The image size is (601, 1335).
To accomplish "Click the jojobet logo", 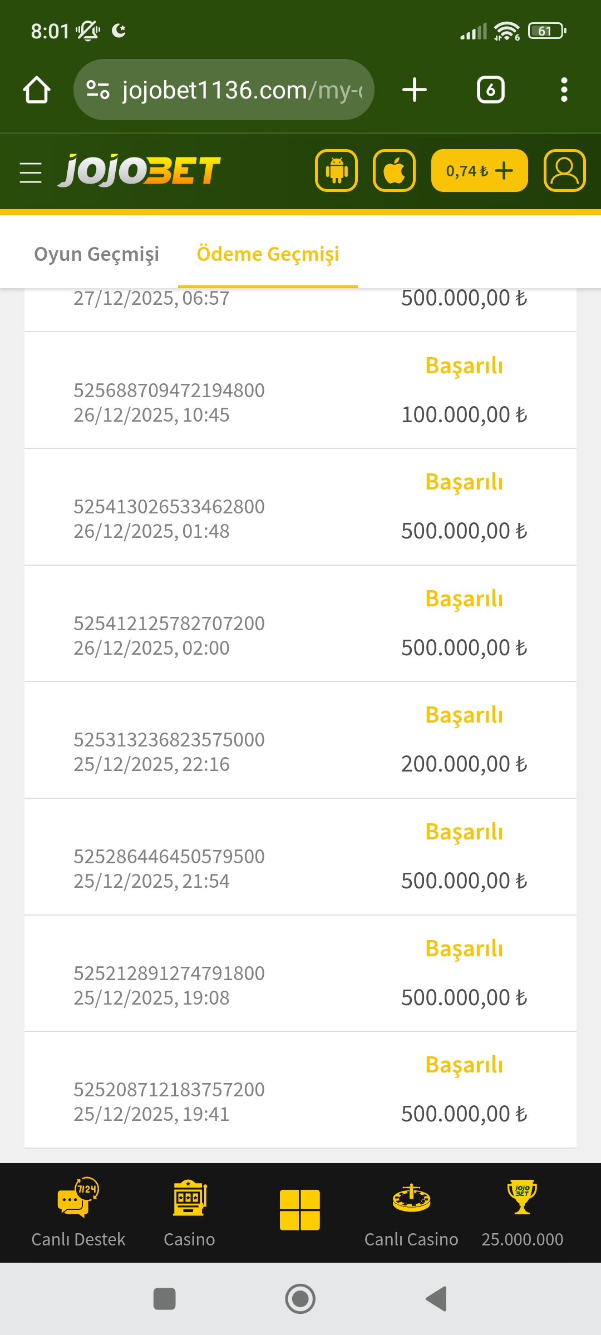I will 140,171.
